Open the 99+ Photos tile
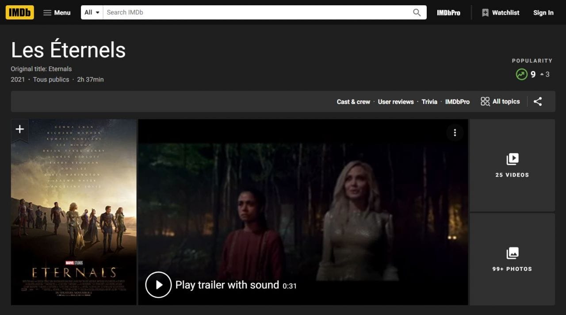The image size is (566, 315). (512, 259)
